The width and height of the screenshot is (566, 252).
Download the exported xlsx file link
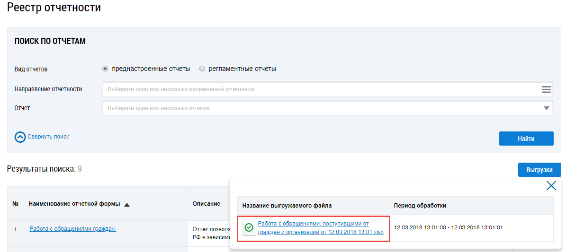[321, 228]
